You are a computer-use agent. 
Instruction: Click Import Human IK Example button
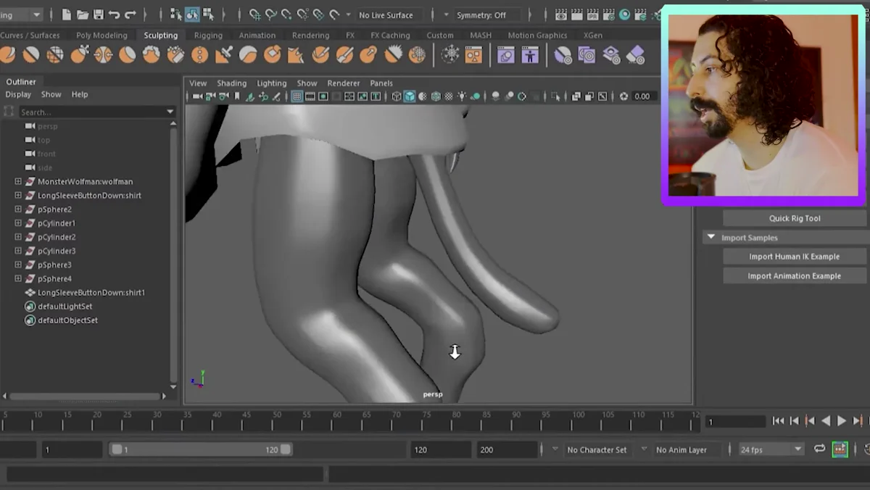795,257
